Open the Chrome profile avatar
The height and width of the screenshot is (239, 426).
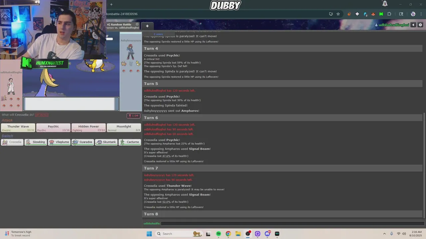(x=413, y=14)
